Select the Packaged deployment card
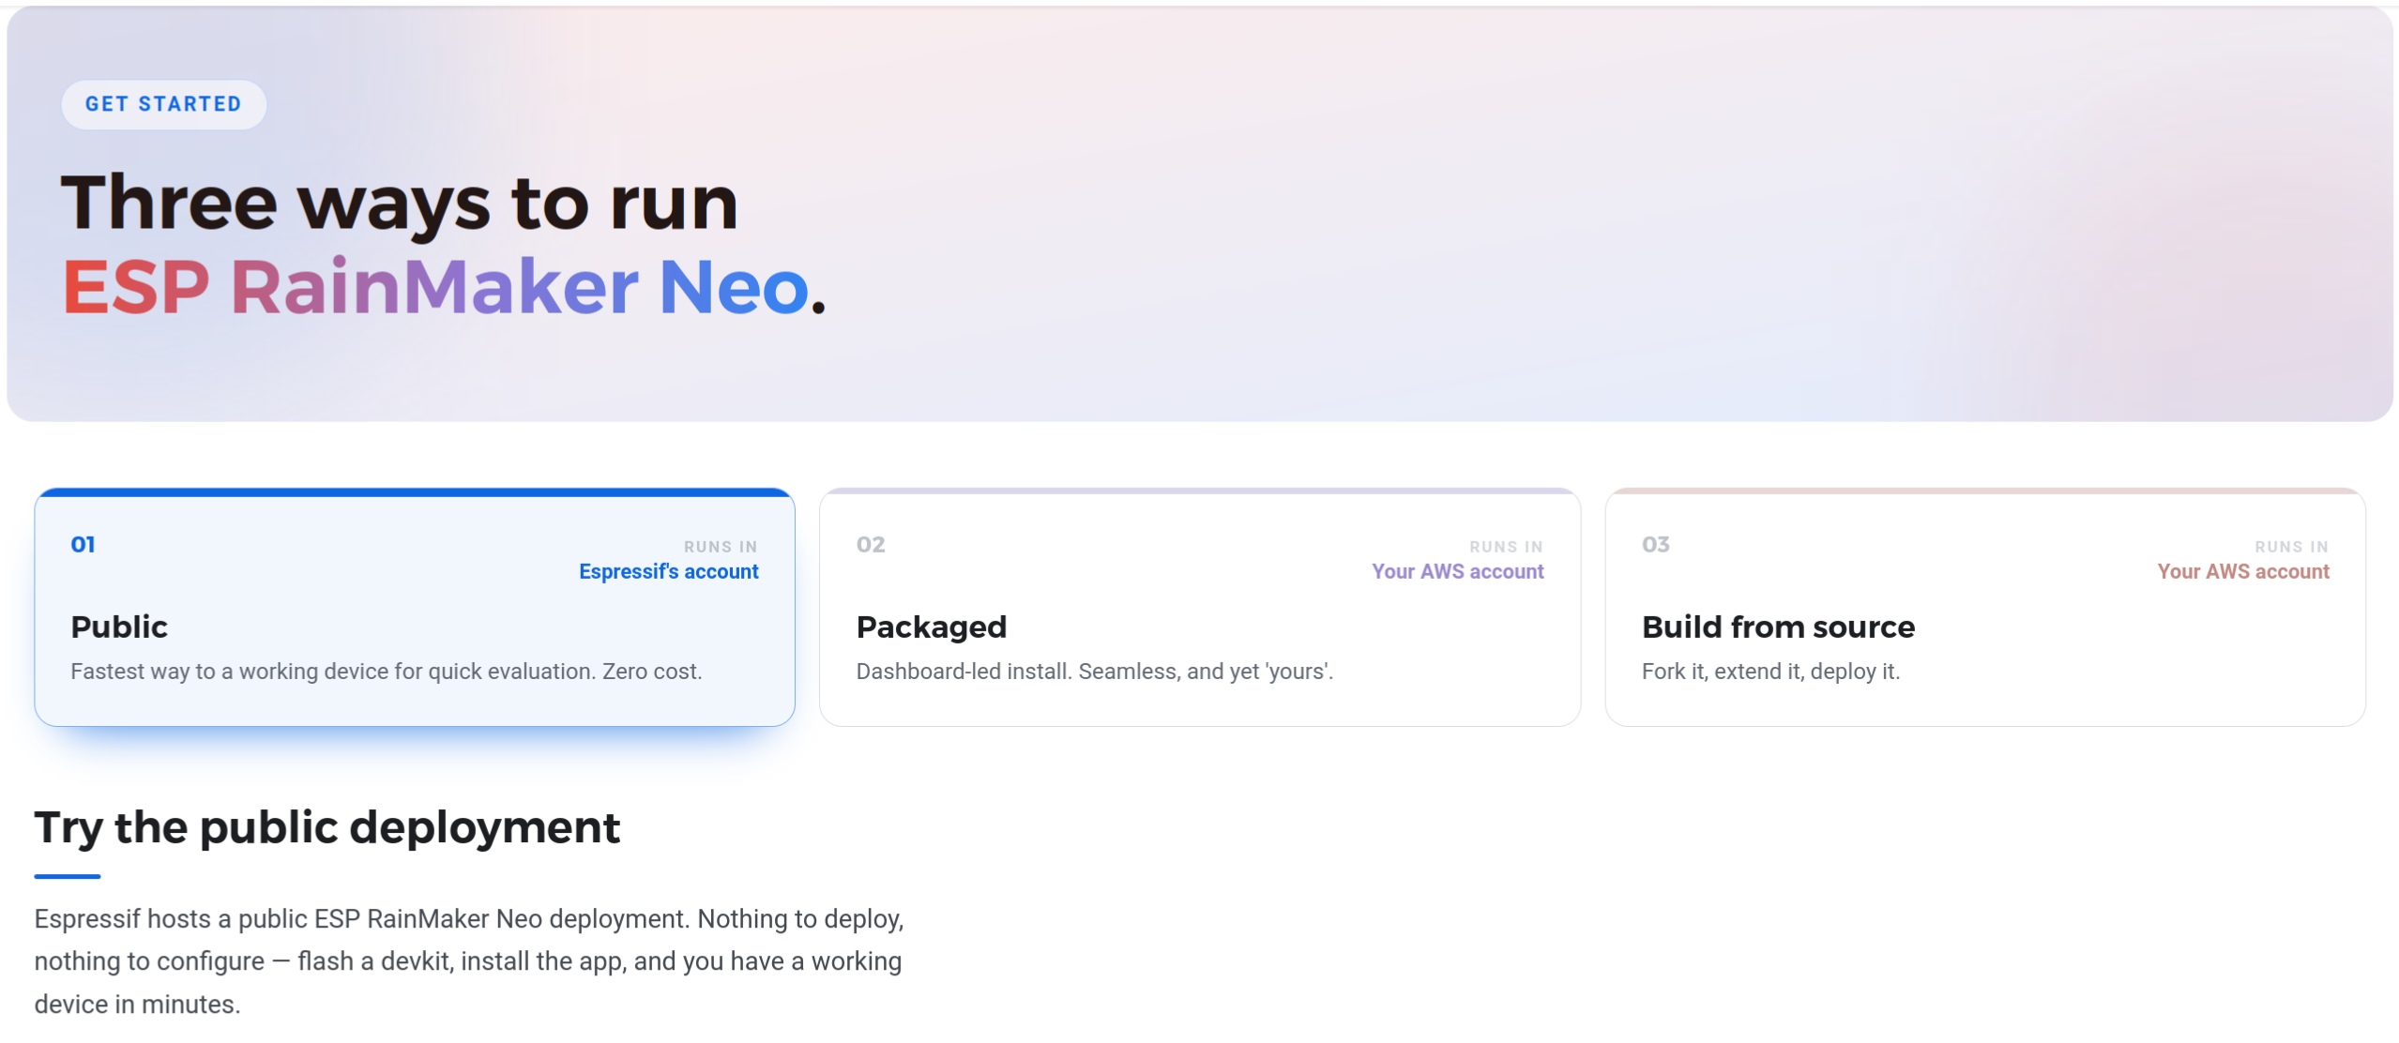This screenshot has width=2399, height=1043. (1199, 607)
